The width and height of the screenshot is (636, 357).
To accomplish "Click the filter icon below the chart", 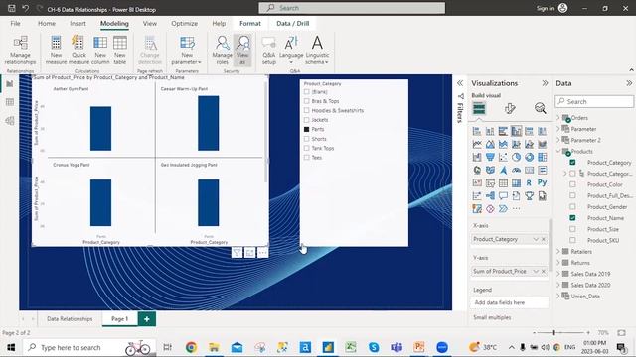I will [x=237, y=253].
